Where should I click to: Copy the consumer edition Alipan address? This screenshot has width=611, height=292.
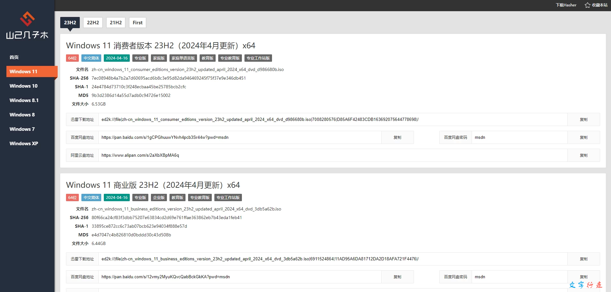(583, 155)
